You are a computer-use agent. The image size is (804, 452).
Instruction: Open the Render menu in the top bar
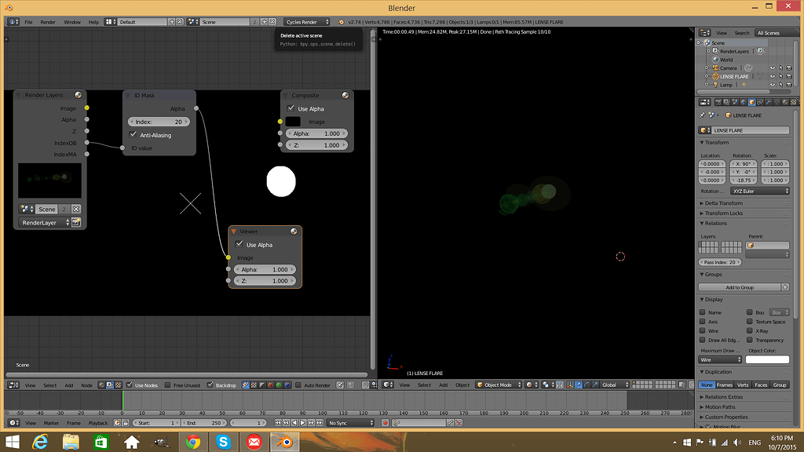[48, 22]
